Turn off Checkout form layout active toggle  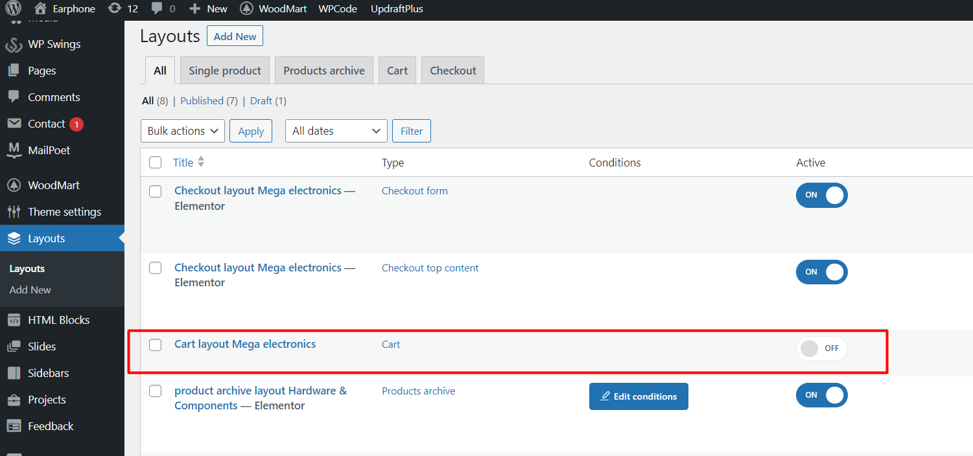(x=822, y=195)
